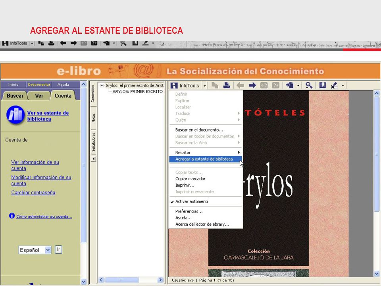
Task: Select GRYLOS: PRIMER ESCRITO tree entry
Action: tap(138, 92)
